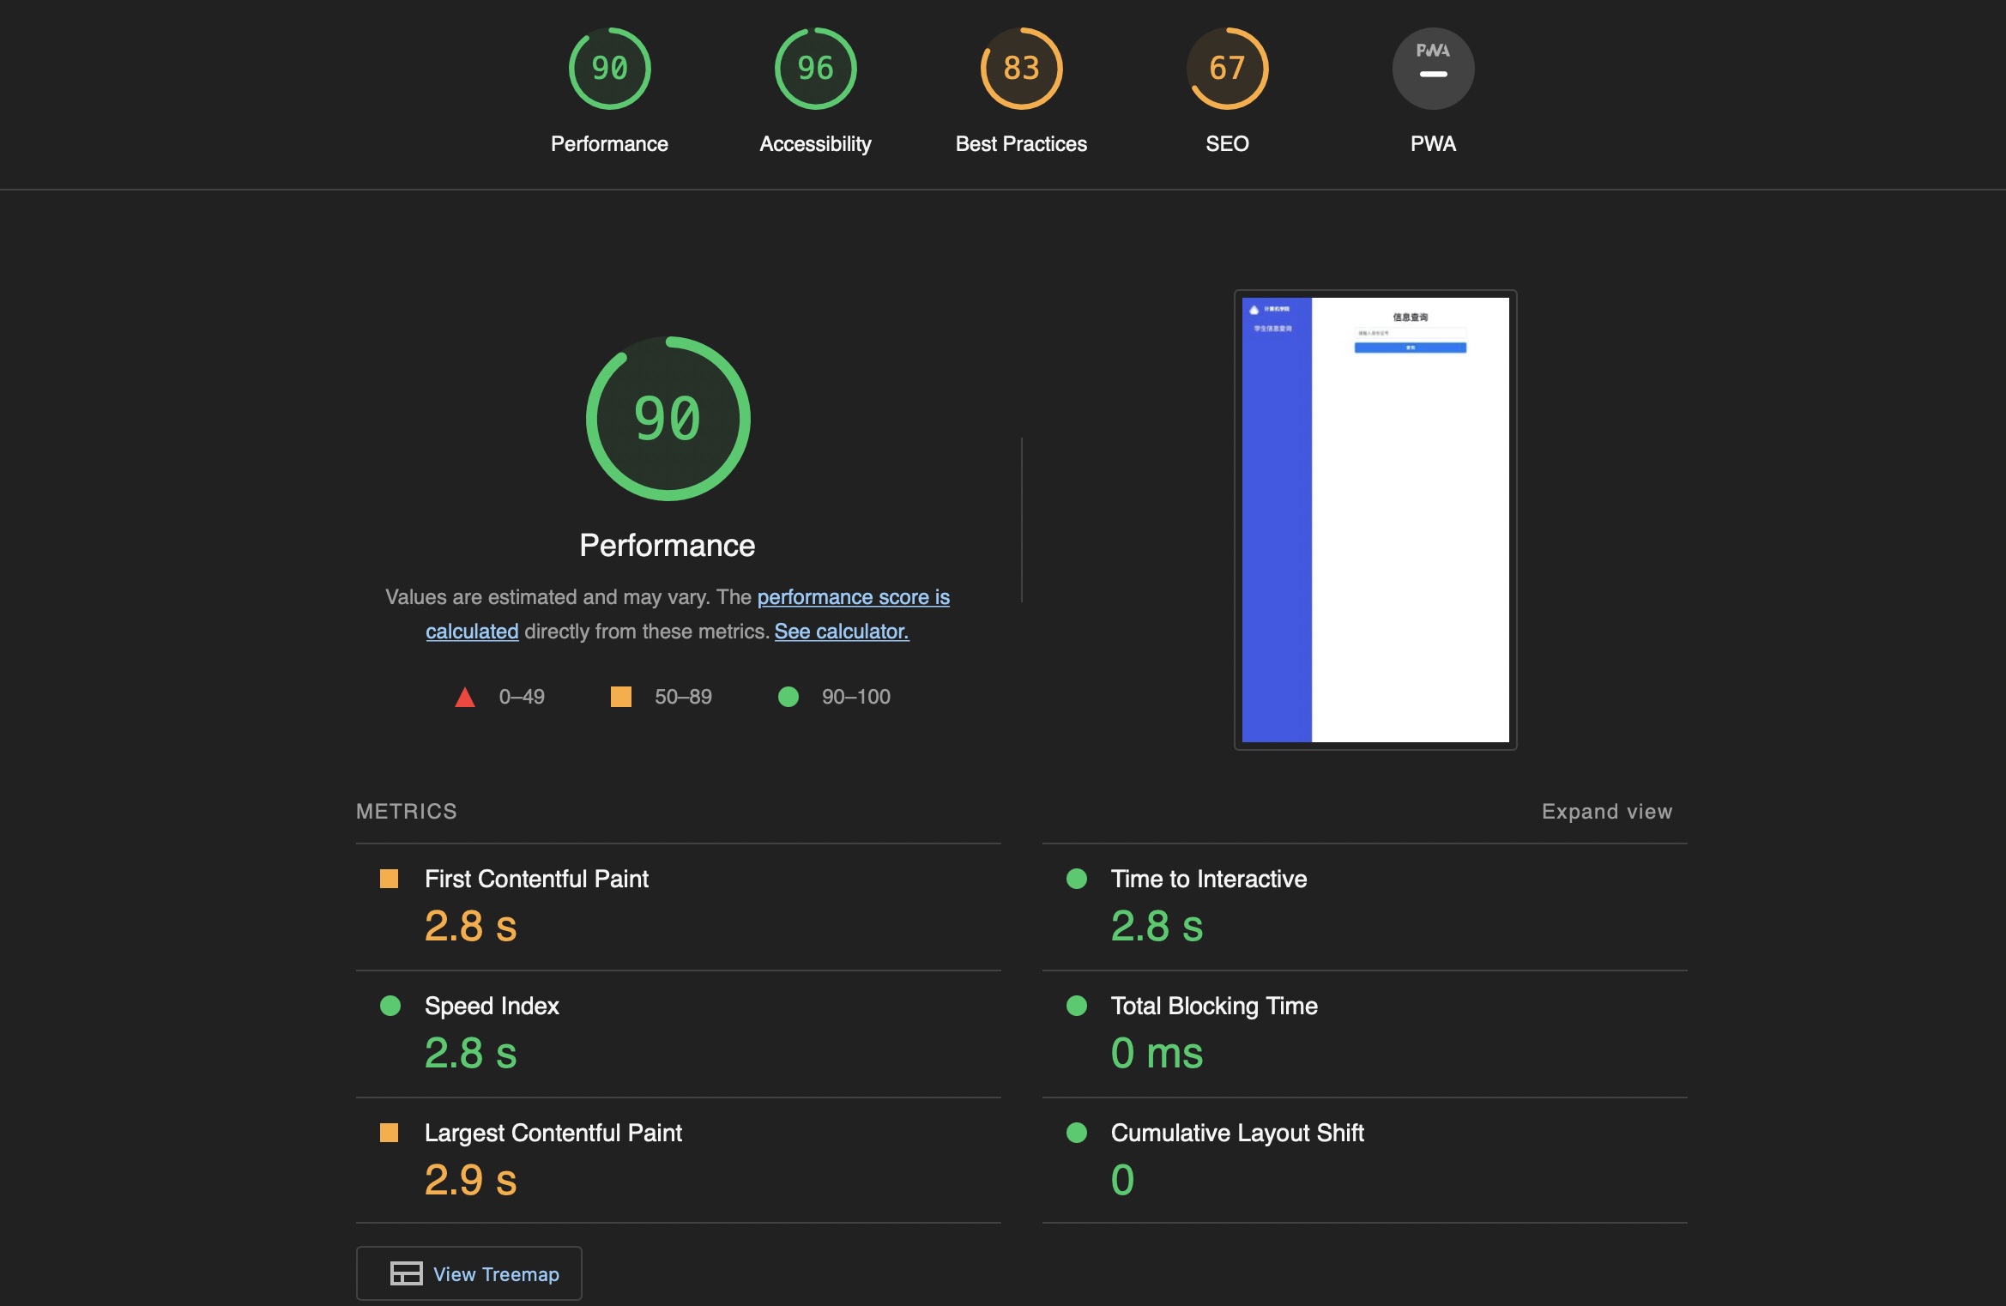Jump to the Accessibility category label
The image size is (2006, 1306).
point(815,144)
